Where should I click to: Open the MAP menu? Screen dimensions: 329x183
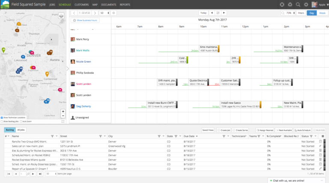[x=95, y=5]
